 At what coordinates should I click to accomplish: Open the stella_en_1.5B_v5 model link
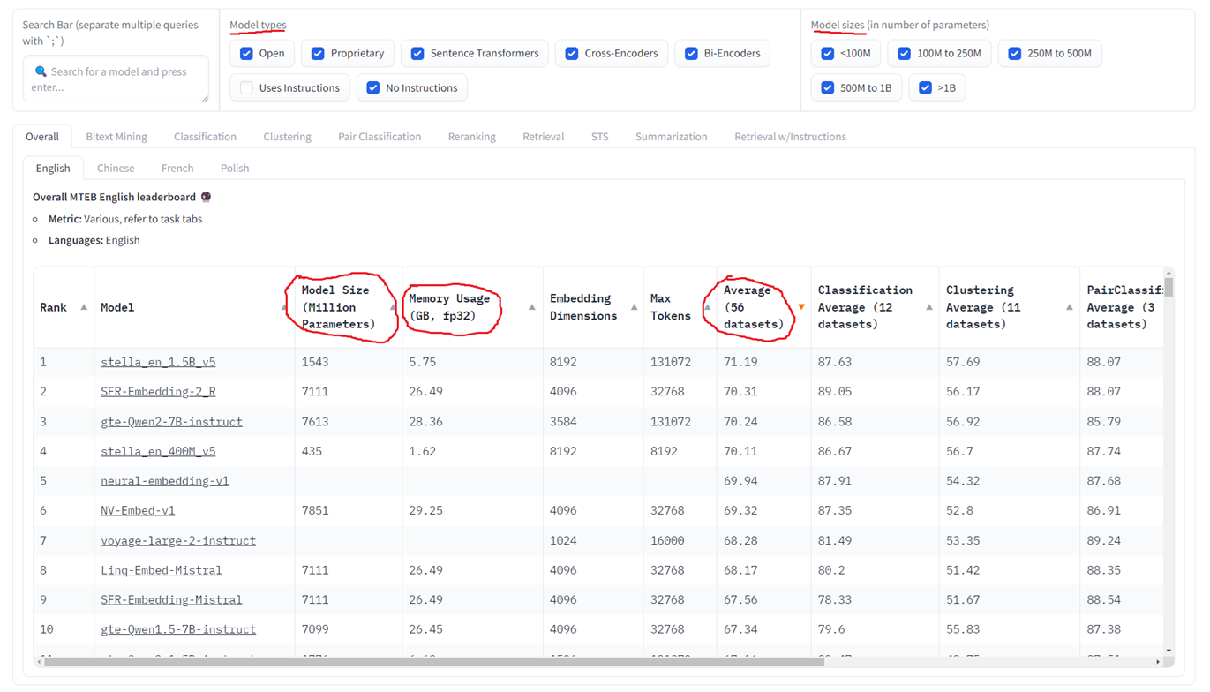pos(158,362)
